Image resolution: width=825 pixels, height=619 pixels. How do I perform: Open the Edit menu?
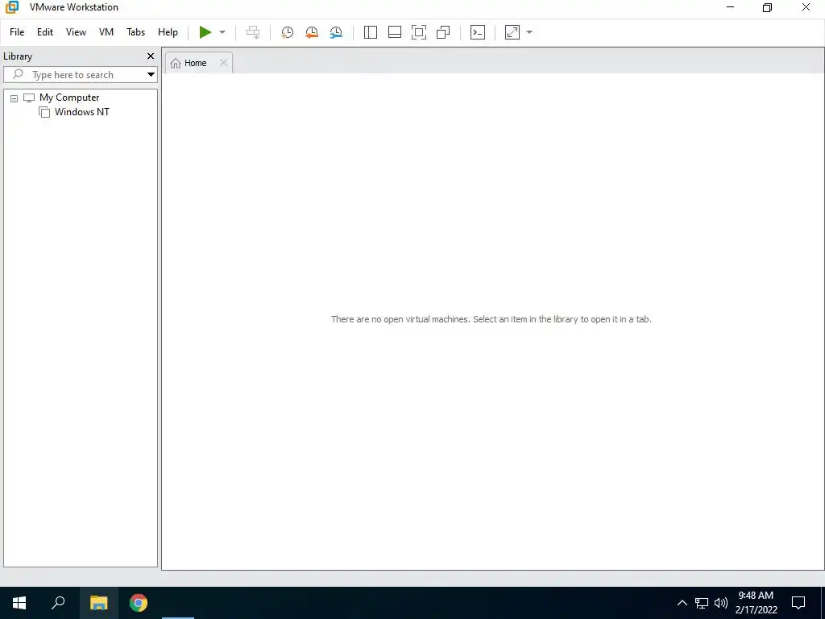(x=45, y=32)
